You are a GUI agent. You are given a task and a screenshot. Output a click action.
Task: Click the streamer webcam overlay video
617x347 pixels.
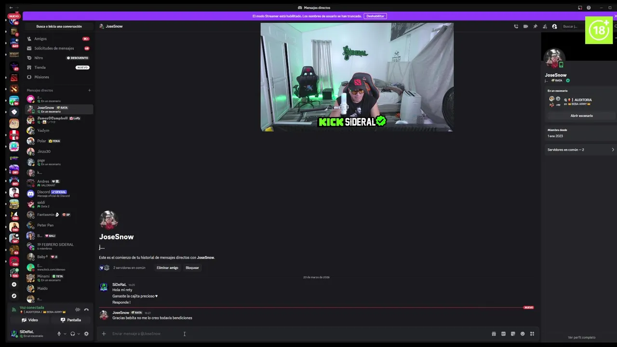click(357, 77)
